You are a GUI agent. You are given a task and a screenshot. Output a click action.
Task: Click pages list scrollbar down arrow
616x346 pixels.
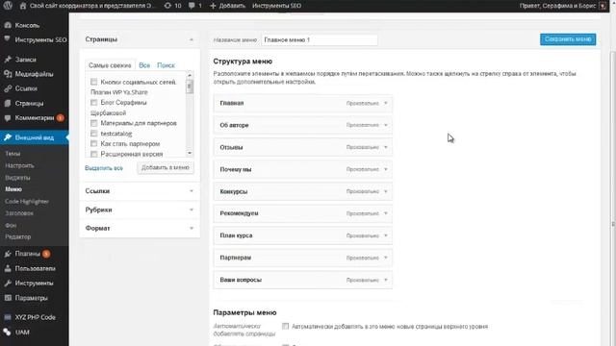190,153
